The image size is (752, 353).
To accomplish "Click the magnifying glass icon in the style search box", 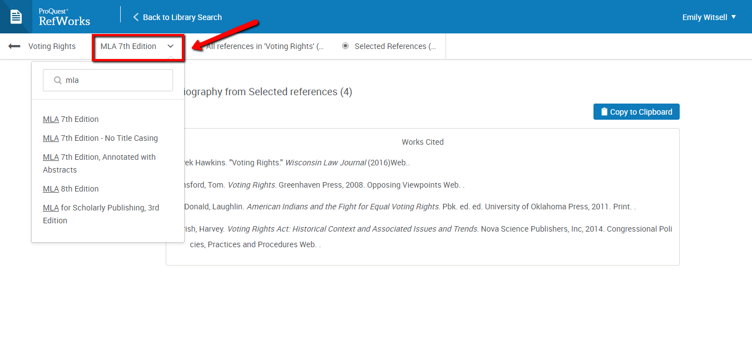I will [x=57, y=80].
